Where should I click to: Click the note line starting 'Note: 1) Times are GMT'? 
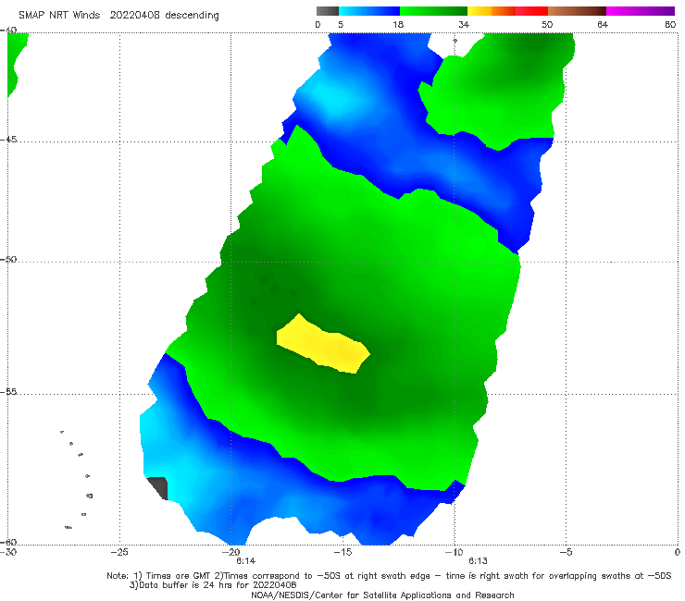coord(389,576)
